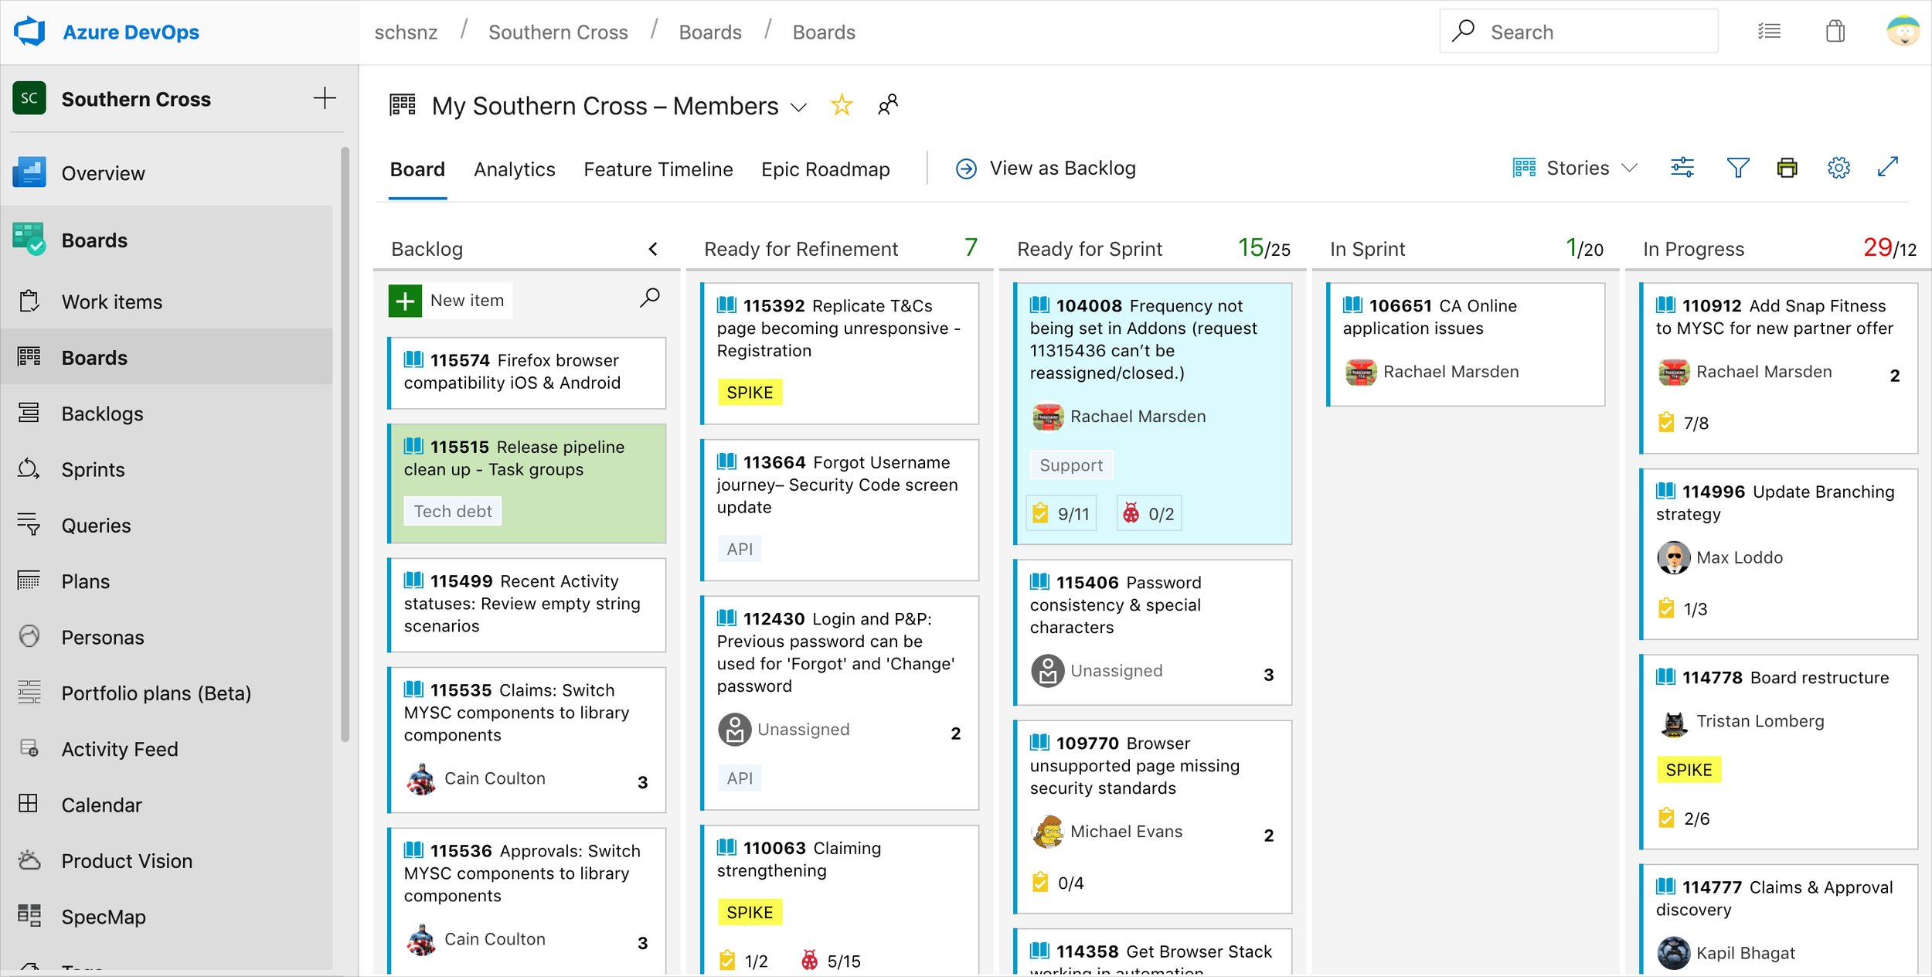
Task: Click the Personas sidebar icon
Action: click(29, 636)
